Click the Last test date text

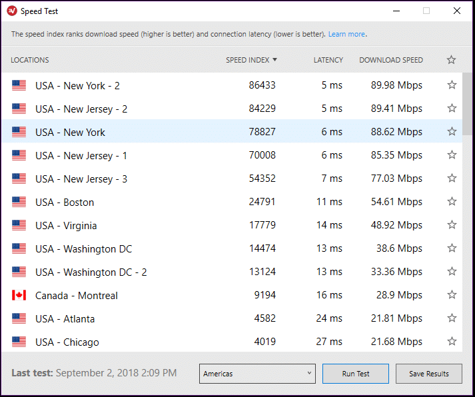[x=94, y=373]
